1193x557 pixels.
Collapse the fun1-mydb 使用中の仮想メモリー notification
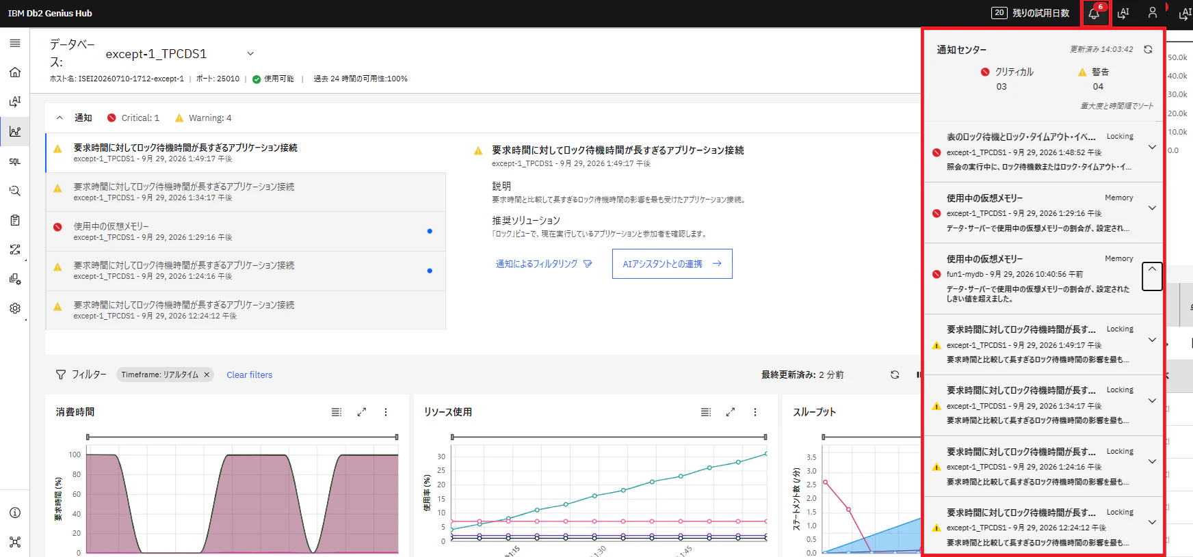click(x=1152, y=276)
